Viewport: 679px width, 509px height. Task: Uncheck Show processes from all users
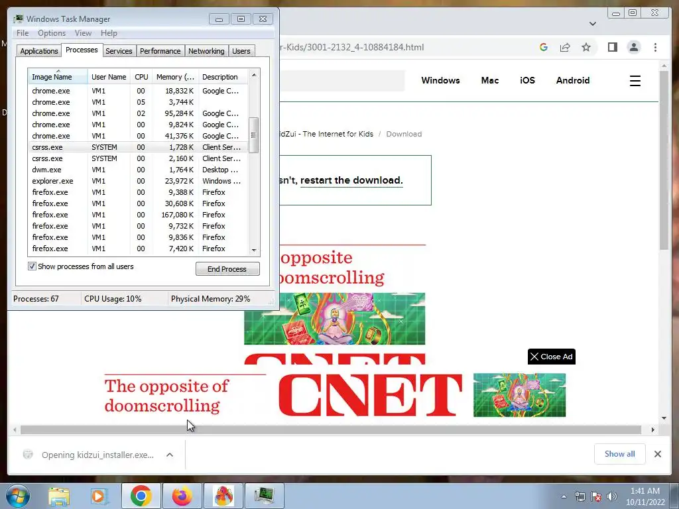click(x=32, y=266)
